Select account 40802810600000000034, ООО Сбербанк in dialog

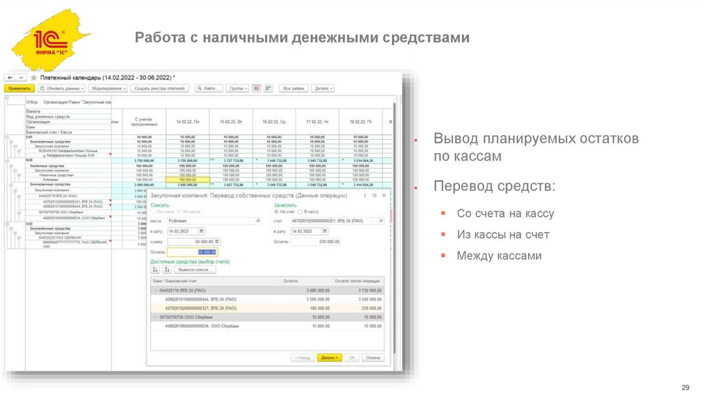267,326
